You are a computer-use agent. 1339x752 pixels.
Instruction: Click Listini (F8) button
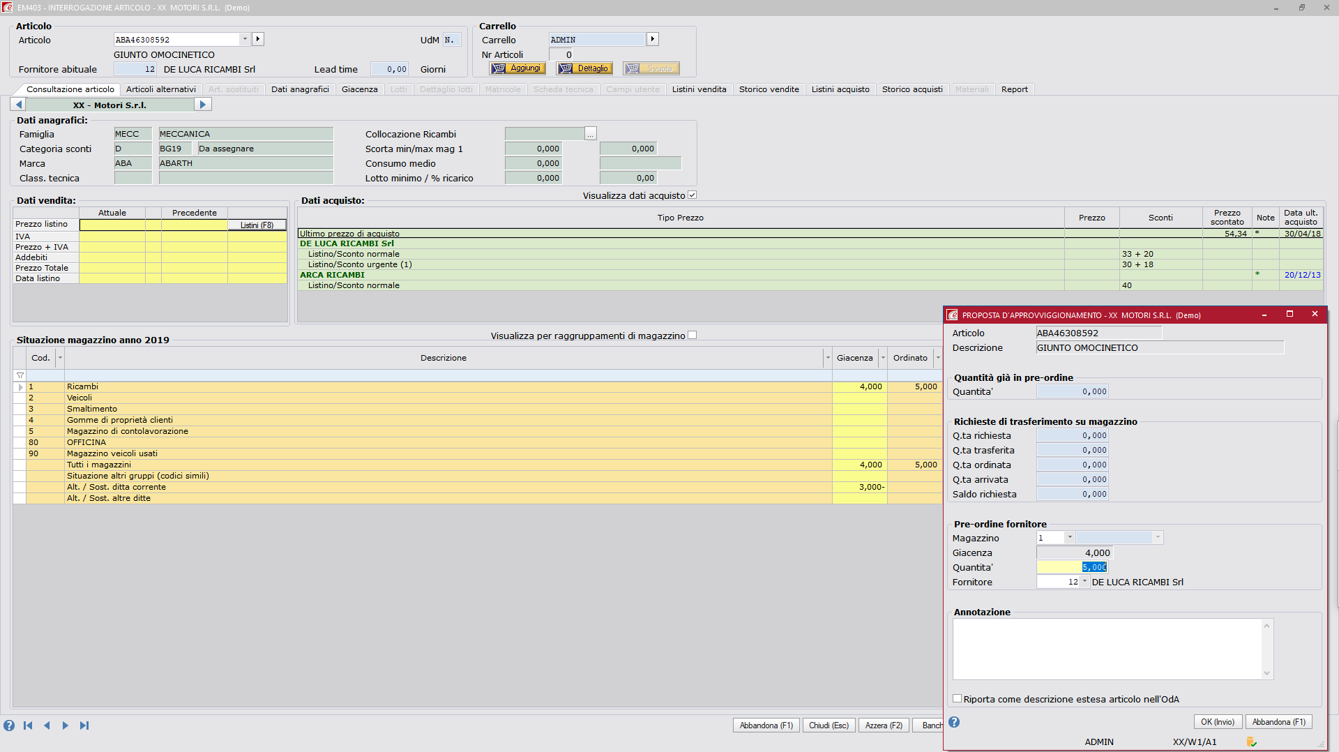257,225
